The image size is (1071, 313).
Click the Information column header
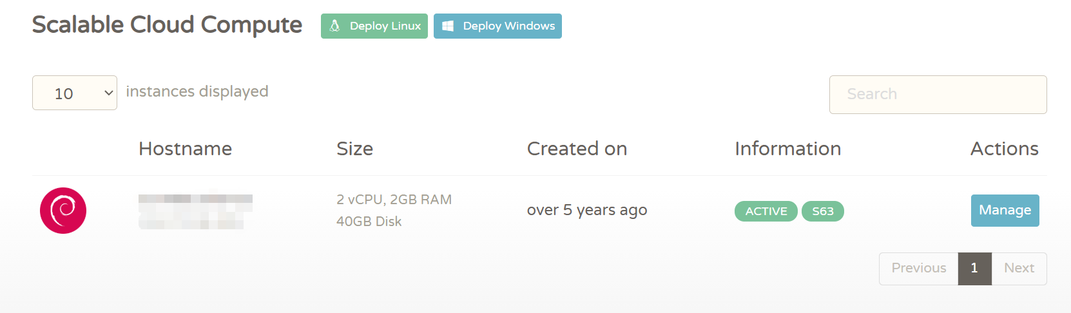pyautogui.click(x=787, y=149)
